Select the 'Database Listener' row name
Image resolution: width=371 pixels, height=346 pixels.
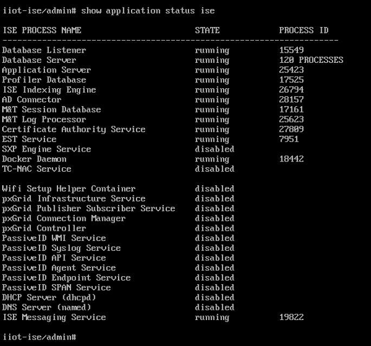[x=44, y=50]
